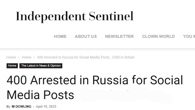The image size is (195, 110).
Task: Click the dash between author and date
Action: coord(34,107)
